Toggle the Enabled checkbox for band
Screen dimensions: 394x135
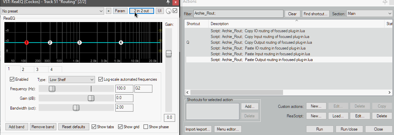12,79
